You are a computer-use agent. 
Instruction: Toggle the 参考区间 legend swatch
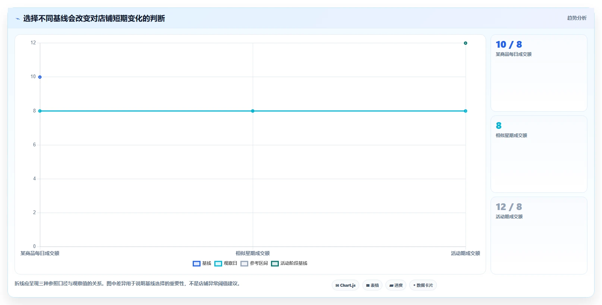point(244,264)
